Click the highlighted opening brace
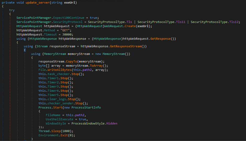This screenshot has height=141, width=246. point(25,50)
